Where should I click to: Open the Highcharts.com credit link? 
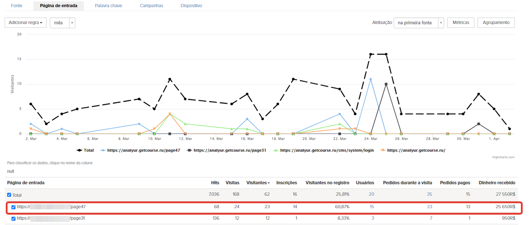tap(503, 157)
